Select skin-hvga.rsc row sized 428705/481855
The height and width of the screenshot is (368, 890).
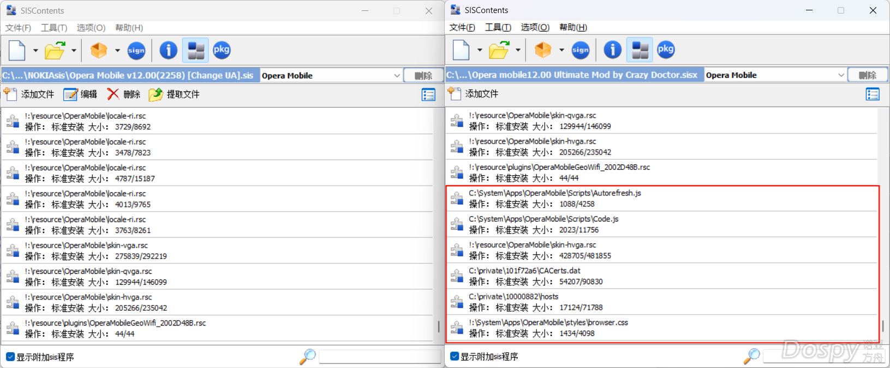(x=662, y=250)
